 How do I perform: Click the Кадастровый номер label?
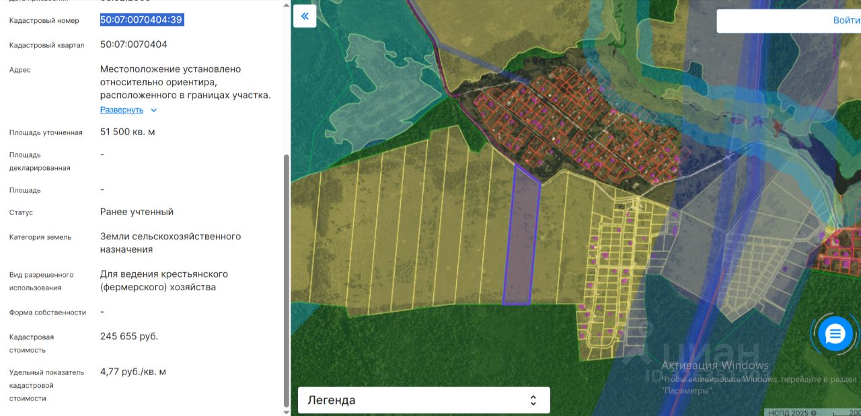tap(44, 21)
